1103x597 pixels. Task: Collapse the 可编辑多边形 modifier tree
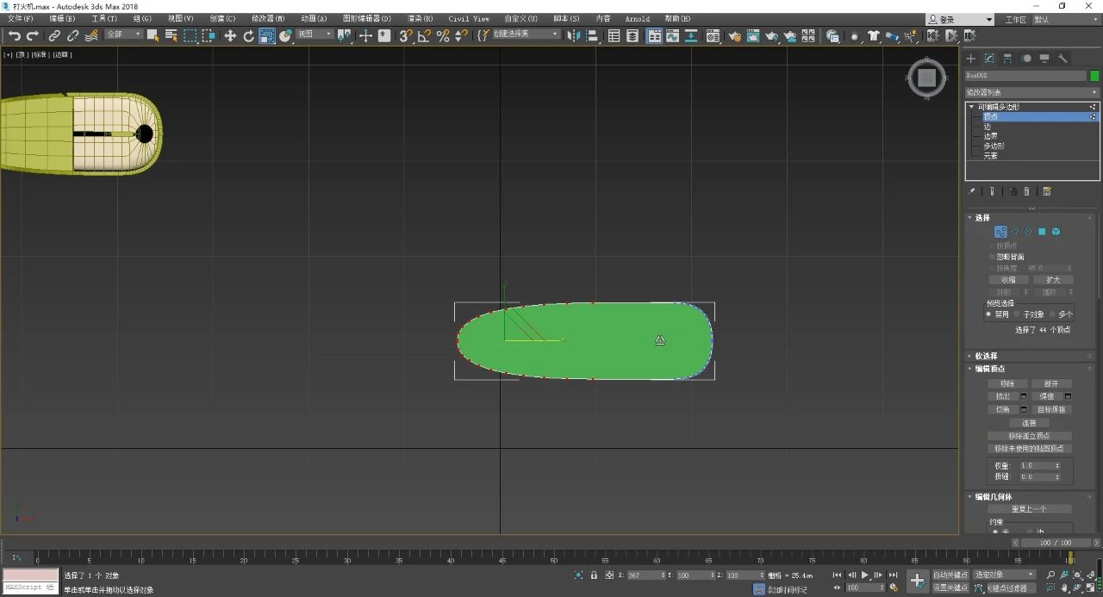(972, 107)
